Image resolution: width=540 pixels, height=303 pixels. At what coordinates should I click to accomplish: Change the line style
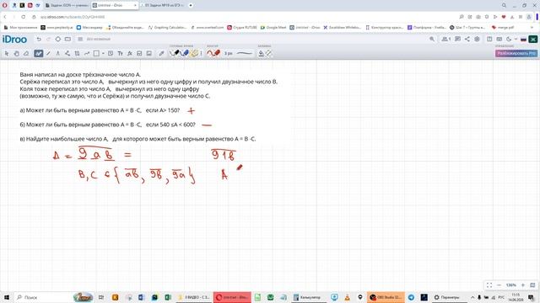coord(244,53)
